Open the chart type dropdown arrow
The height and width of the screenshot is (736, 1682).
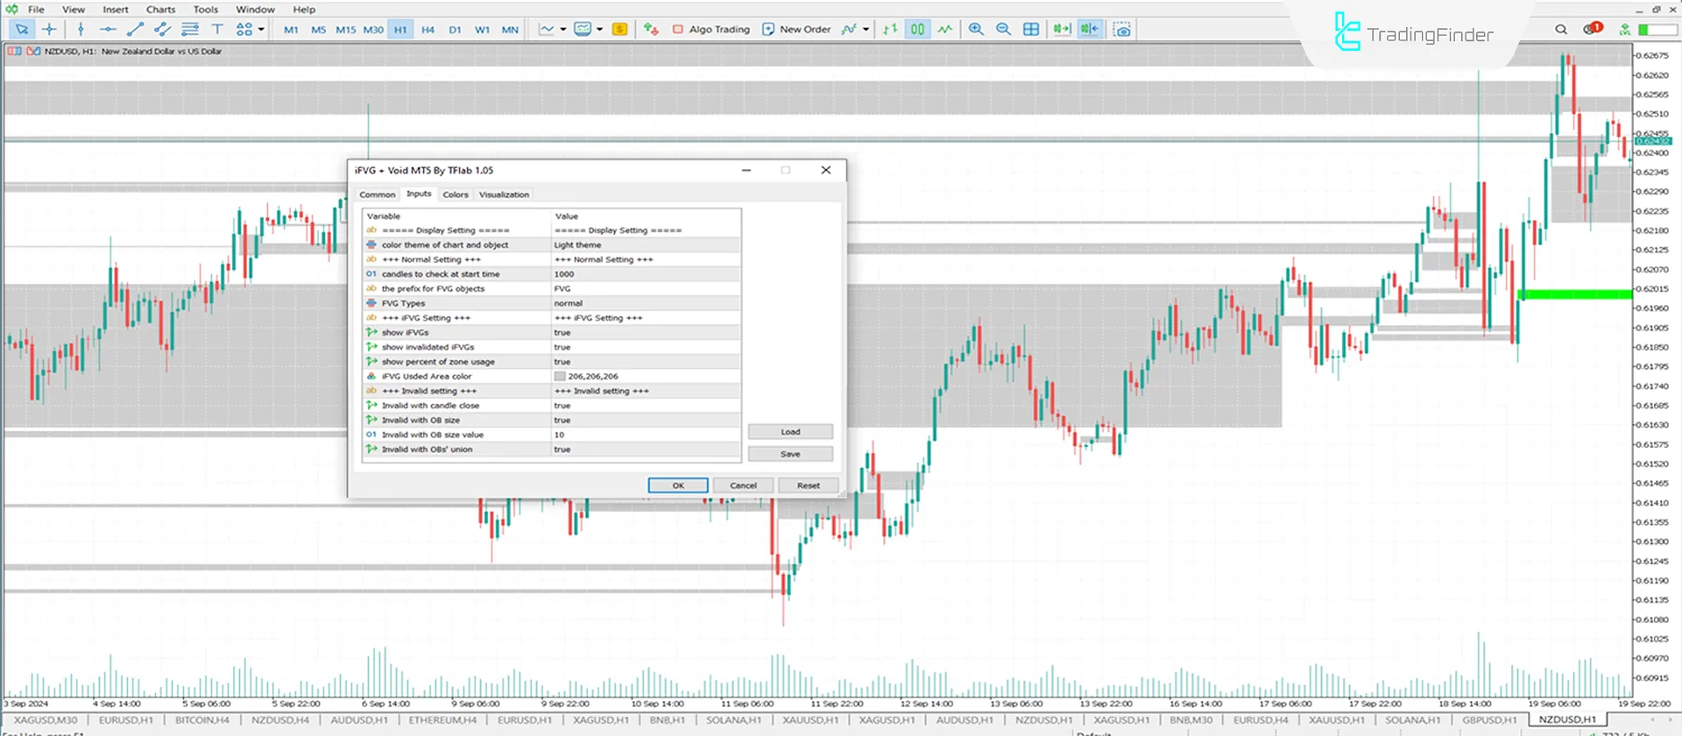562,29
